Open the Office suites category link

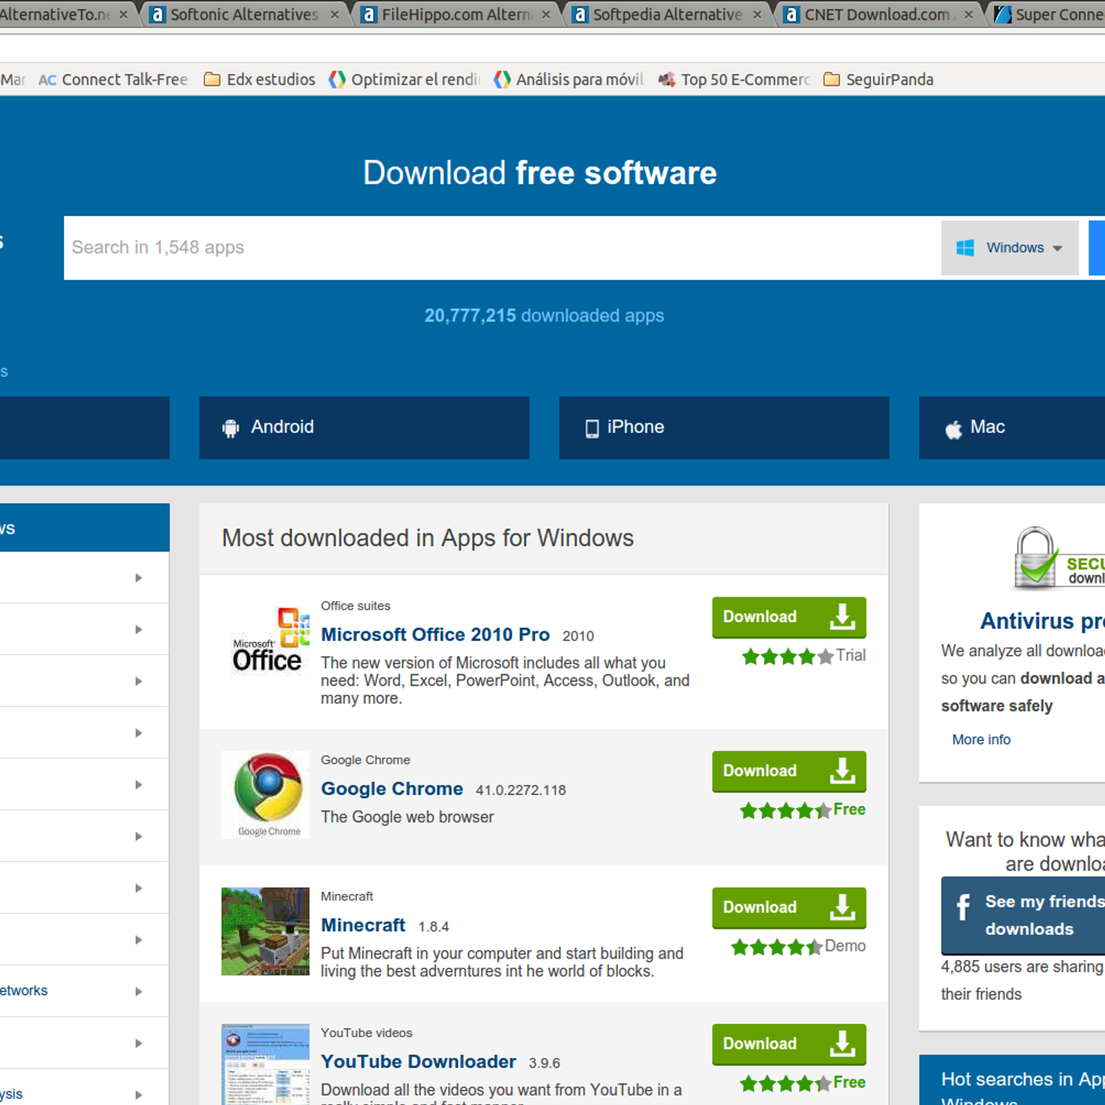coord(355,606)
